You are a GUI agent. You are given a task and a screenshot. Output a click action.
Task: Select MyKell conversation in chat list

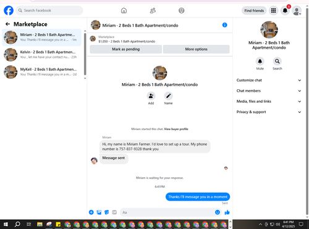[x=42, y=72]
